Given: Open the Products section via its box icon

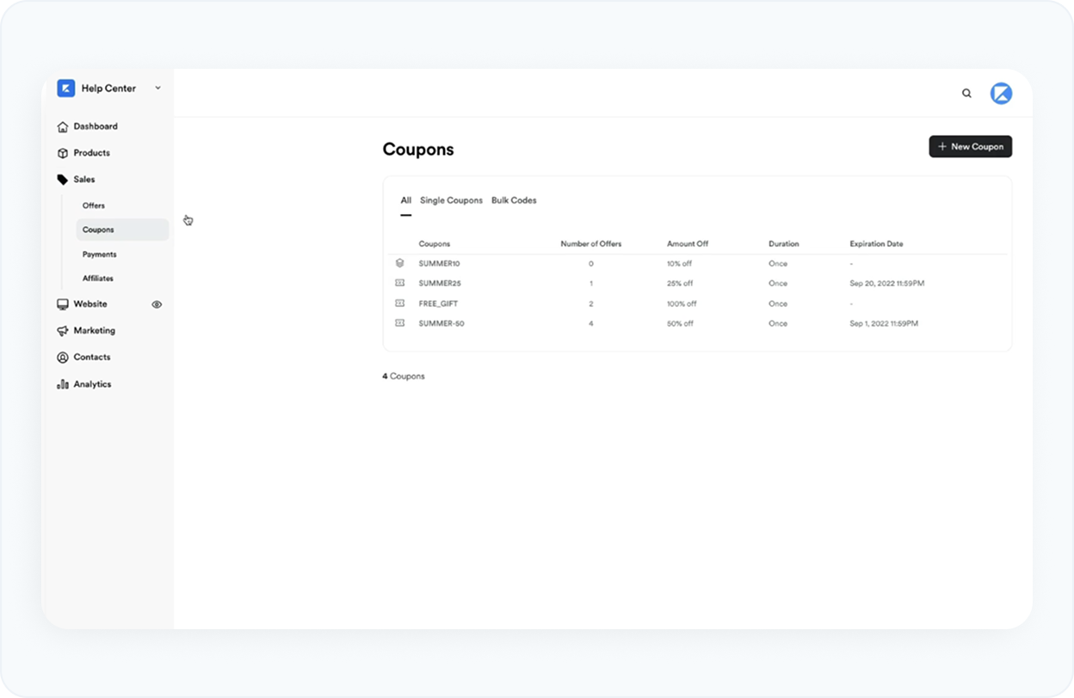Looking at the screenshot, I should [62, 152].
